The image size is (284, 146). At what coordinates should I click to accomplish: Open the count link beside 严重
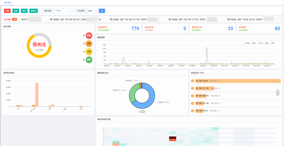click(x=84, y=35)
